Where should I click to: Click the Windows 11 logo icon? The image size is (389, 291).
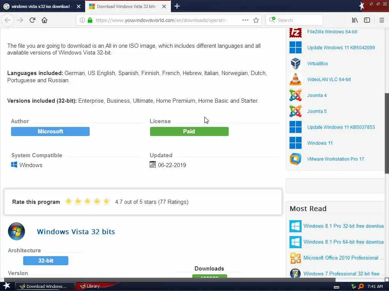tap(296, 143)
